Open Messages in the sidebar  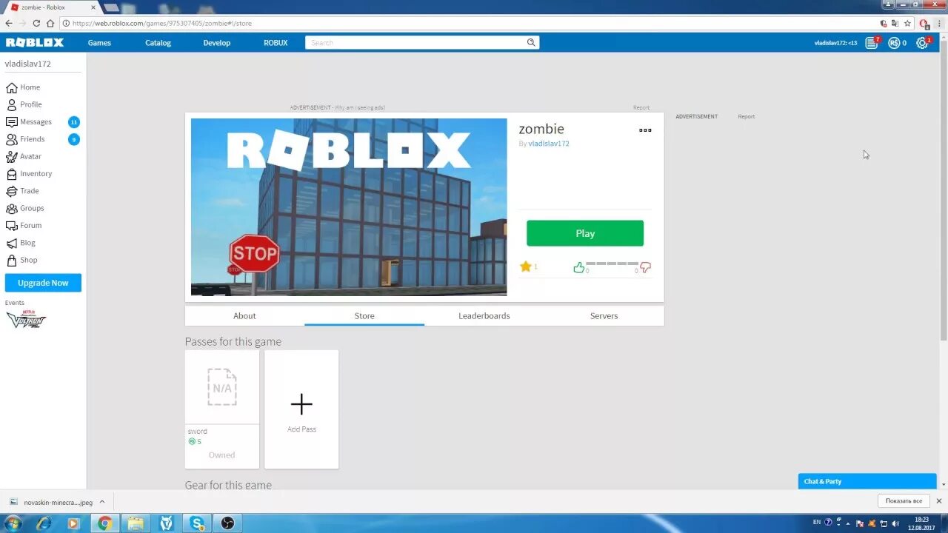point(29,121)
